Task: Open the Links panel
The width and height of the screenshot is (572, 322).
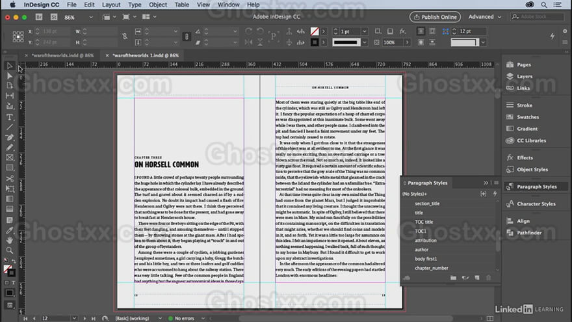Action: [x=518, y=88]
